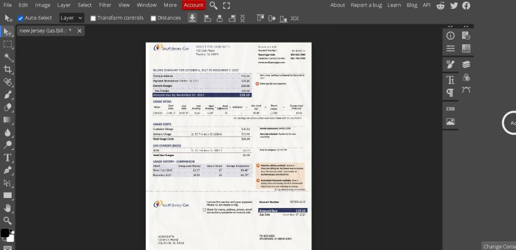Pick the white background color swatch
This screenshot has width=516, height=250.
click(x=12, y=239)
